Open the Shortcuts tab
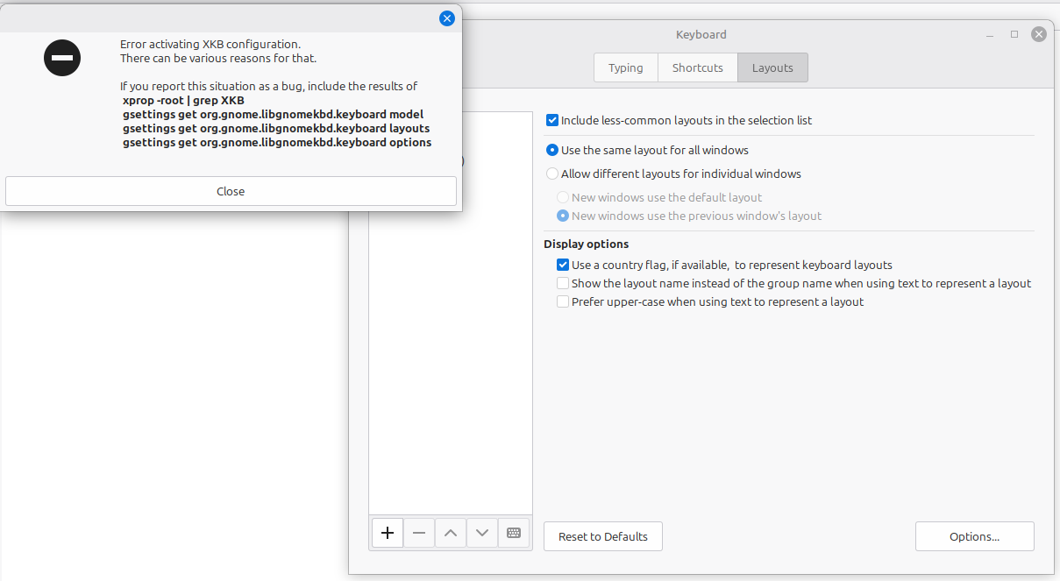The image size is (1060, 581). click(x=698, y=67)
